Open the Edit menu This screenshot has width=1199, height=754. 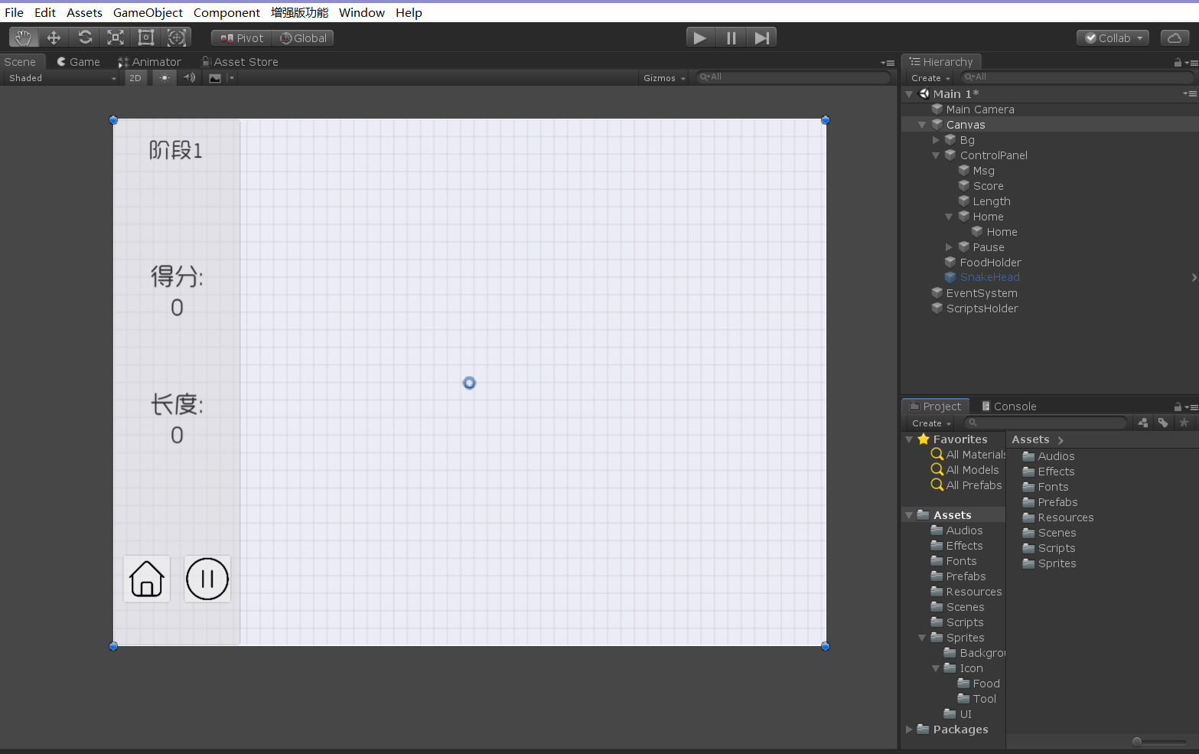(45, 12)
